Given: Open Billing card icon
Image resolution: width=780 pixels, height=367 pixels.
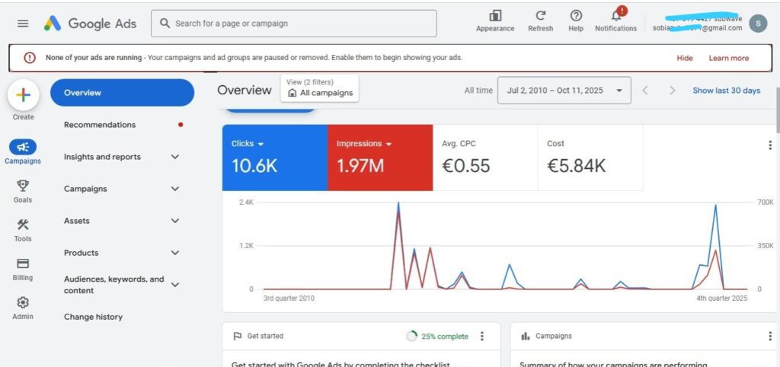Looking at the screenshot, I should pos(23,263).
